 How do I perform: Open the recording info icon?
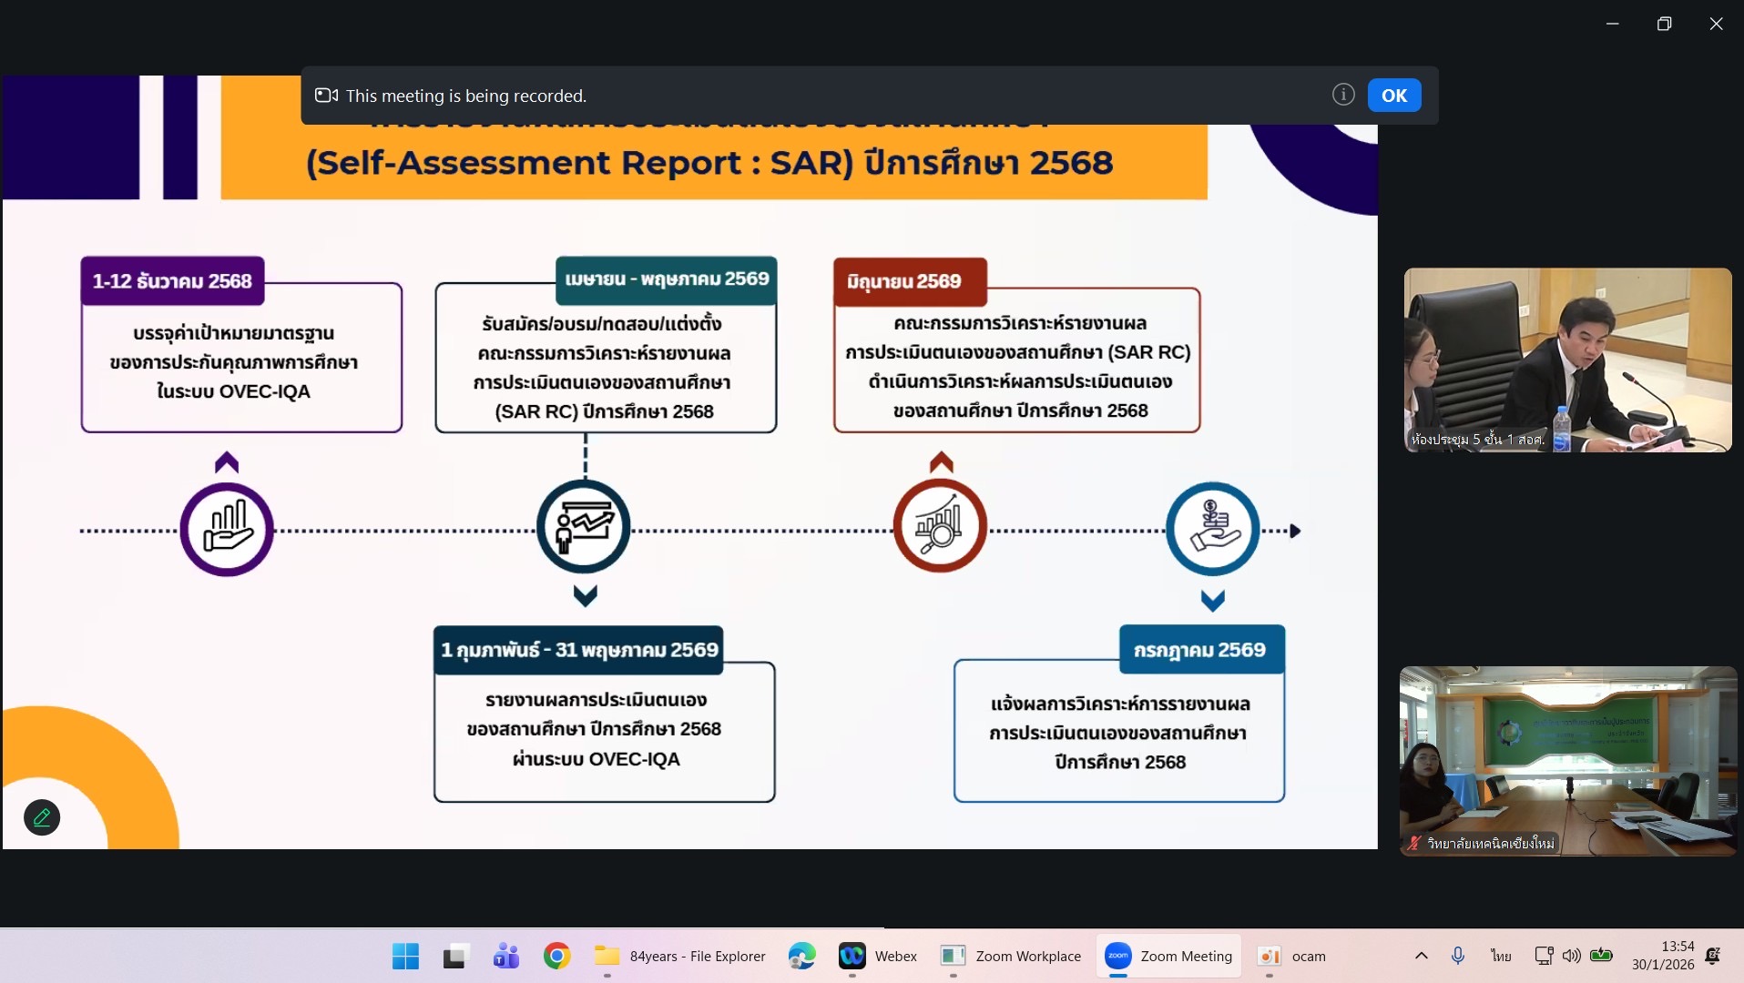coord(1342,95)
